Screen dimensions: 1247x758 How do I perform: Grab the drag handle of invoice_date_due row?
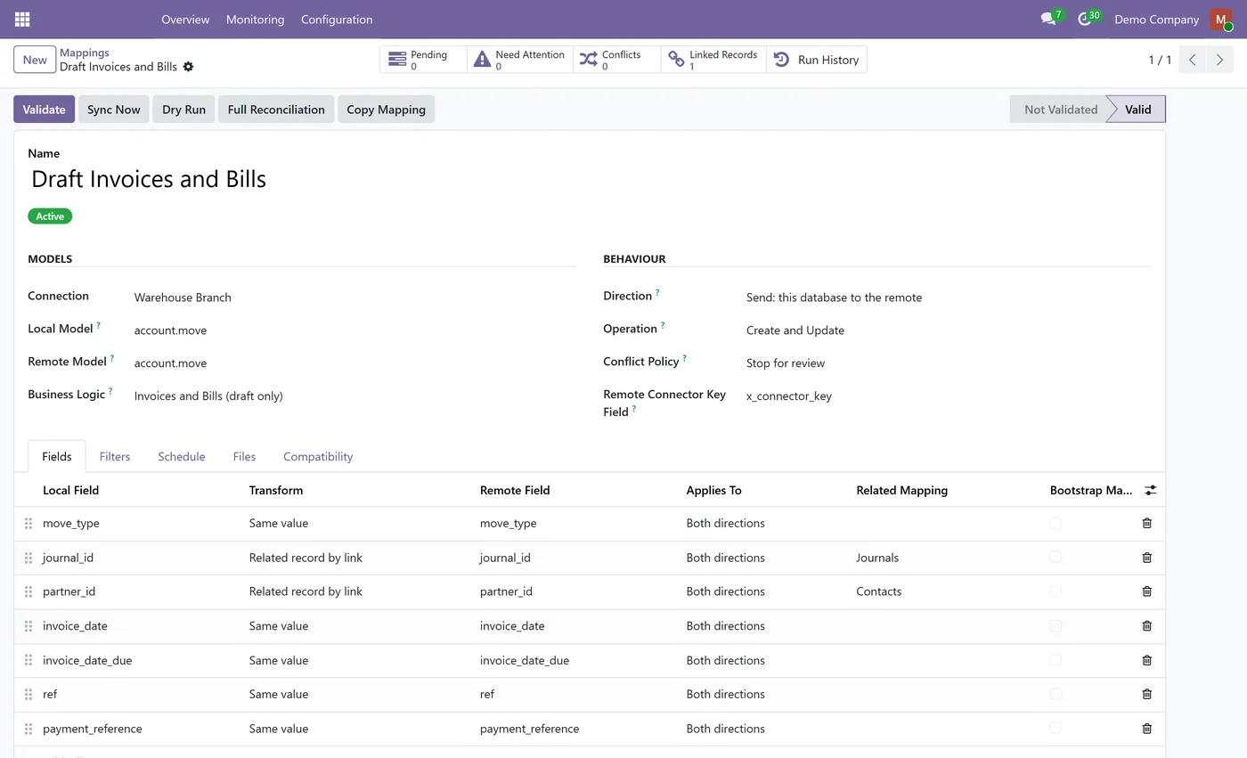click(29, 660)
